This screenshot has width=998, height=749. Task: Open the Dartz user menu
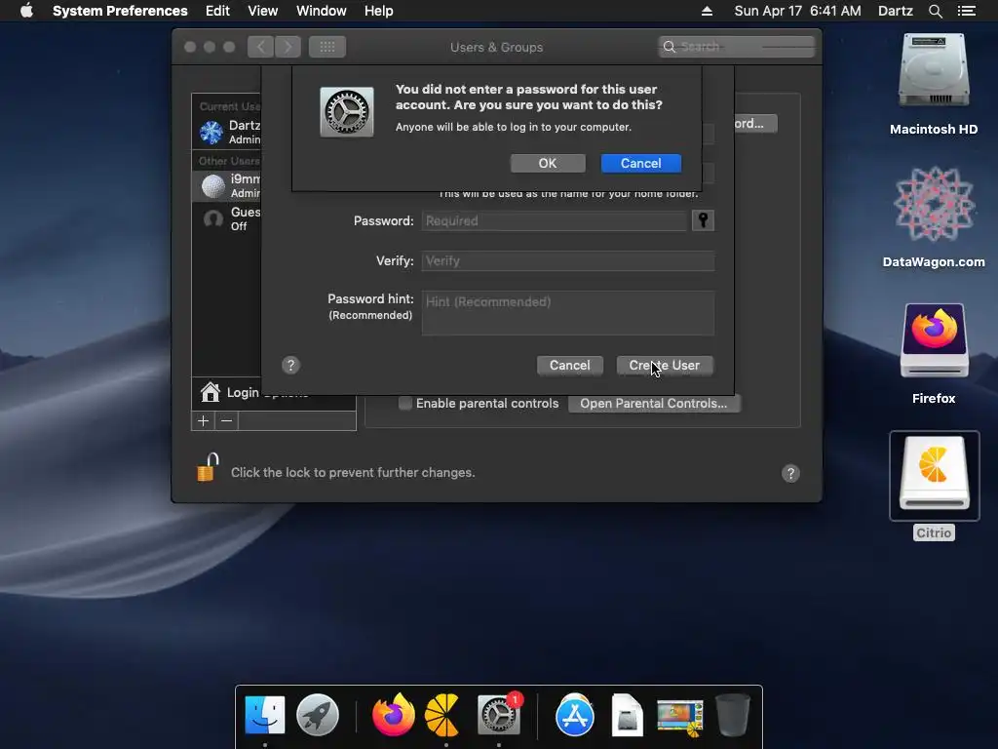tap(895, 11)
